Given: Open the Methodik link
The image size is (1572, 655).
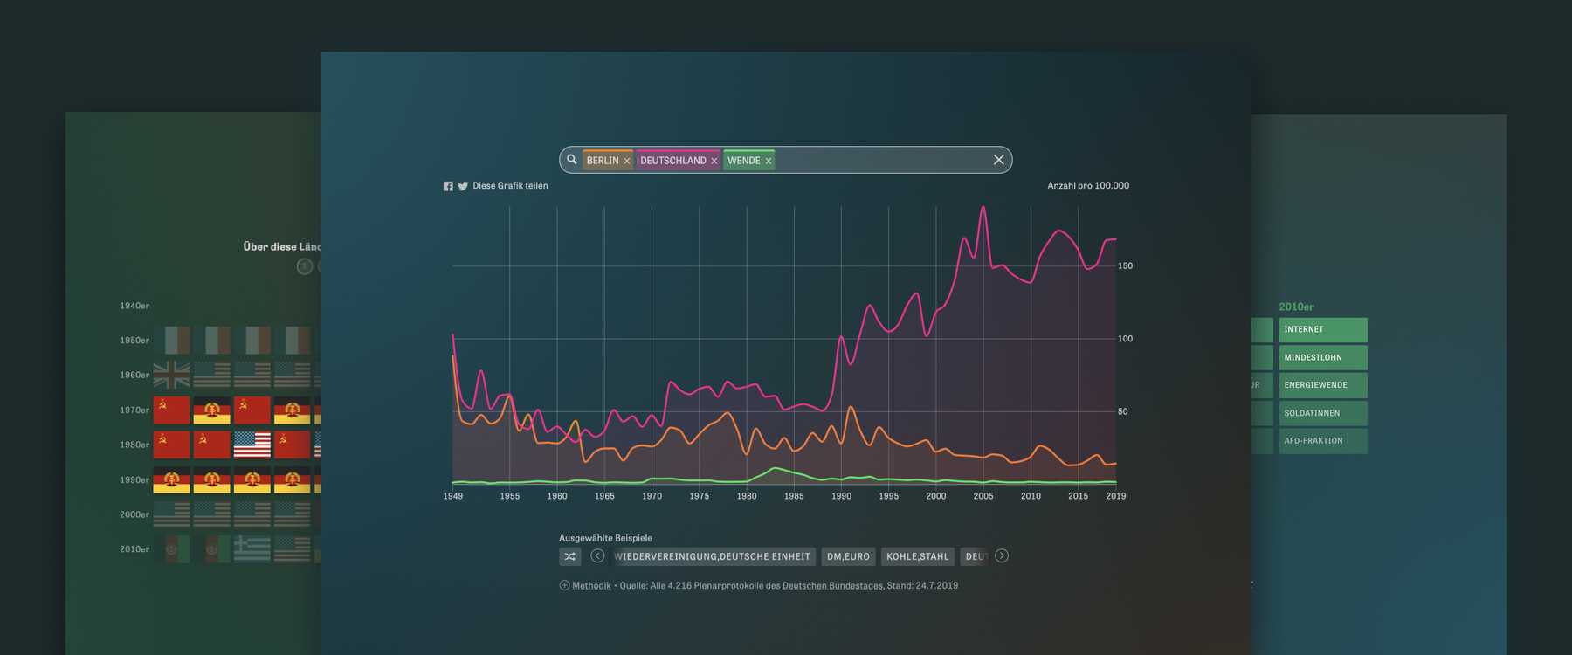Looking at the screenshot, I should click(x=591, y=585).
